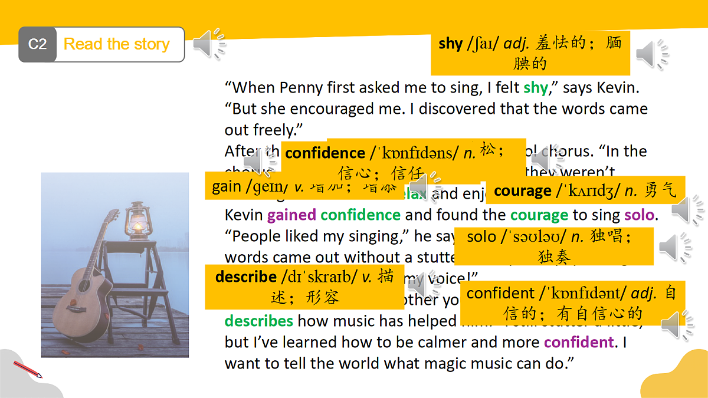Screen dimensions: 708x398
Task: Click the phrase People liked my singing
Action: [x=317, y=236]
